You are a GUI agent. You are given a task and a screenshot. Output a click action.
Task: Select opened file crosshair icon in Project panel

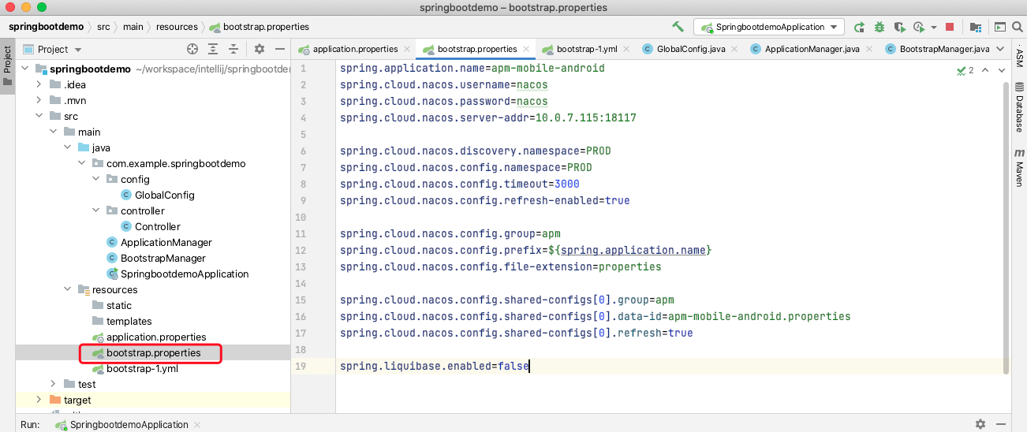click(192, 49)
